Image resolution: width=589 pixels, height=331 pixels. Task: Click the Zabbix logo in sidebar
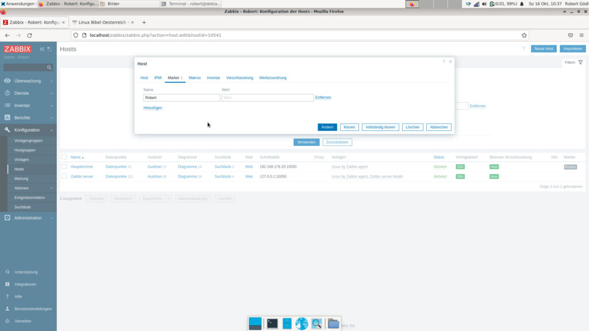(x=18, y=49)
